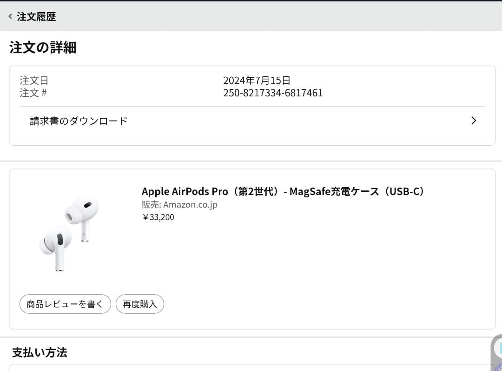Click the 注文の詳細 page heading
This screenshot has width=502, height=371.
[42, 47]
